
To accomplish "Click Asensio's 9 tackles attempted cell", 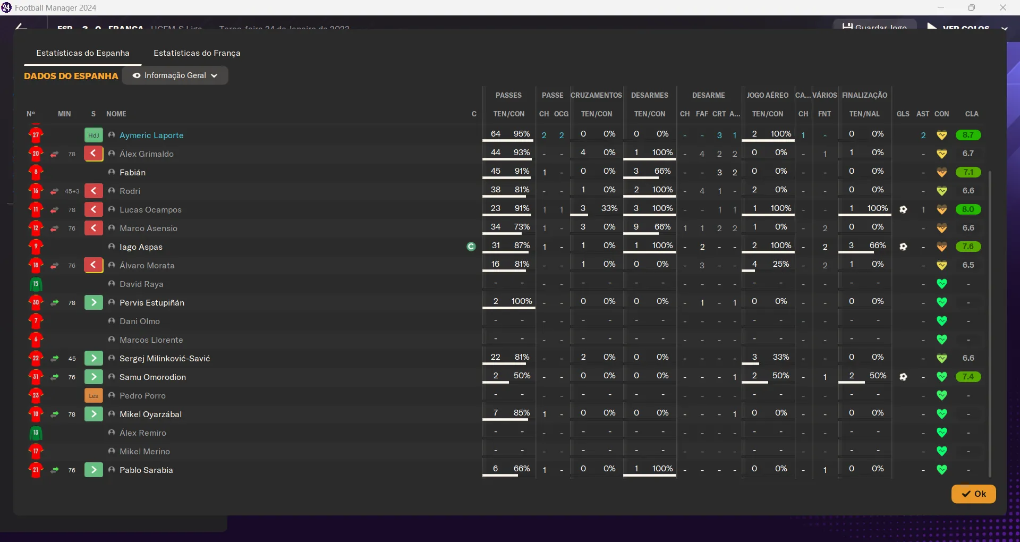I will [636, 227].
